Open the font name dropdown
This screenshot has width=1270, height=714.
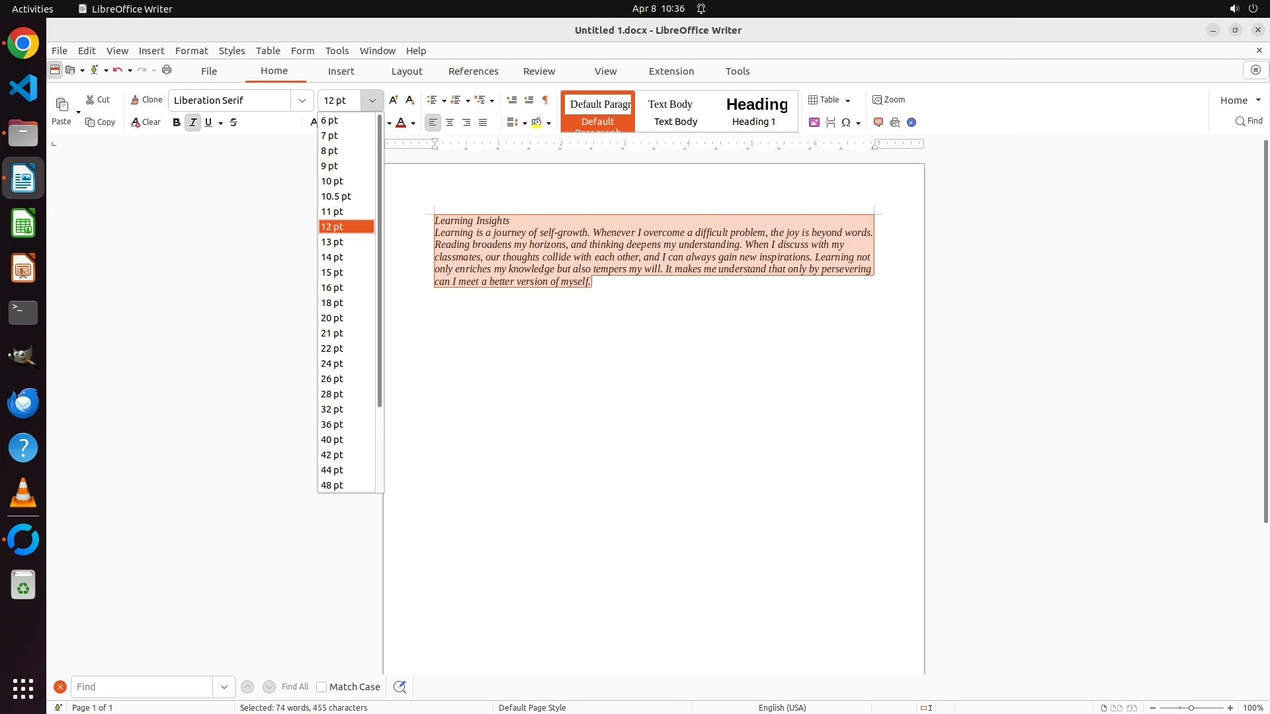pyautogui.click(x=302, y=100)
